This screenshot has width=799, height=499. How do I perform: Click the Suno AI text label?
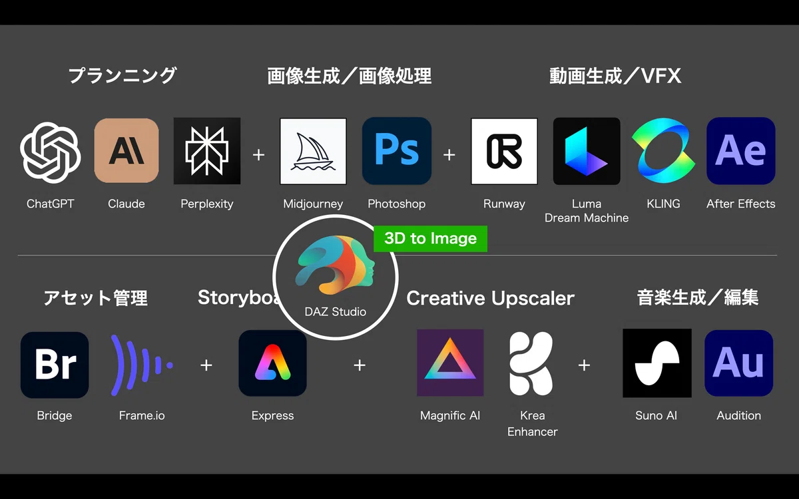click(657, 416)
